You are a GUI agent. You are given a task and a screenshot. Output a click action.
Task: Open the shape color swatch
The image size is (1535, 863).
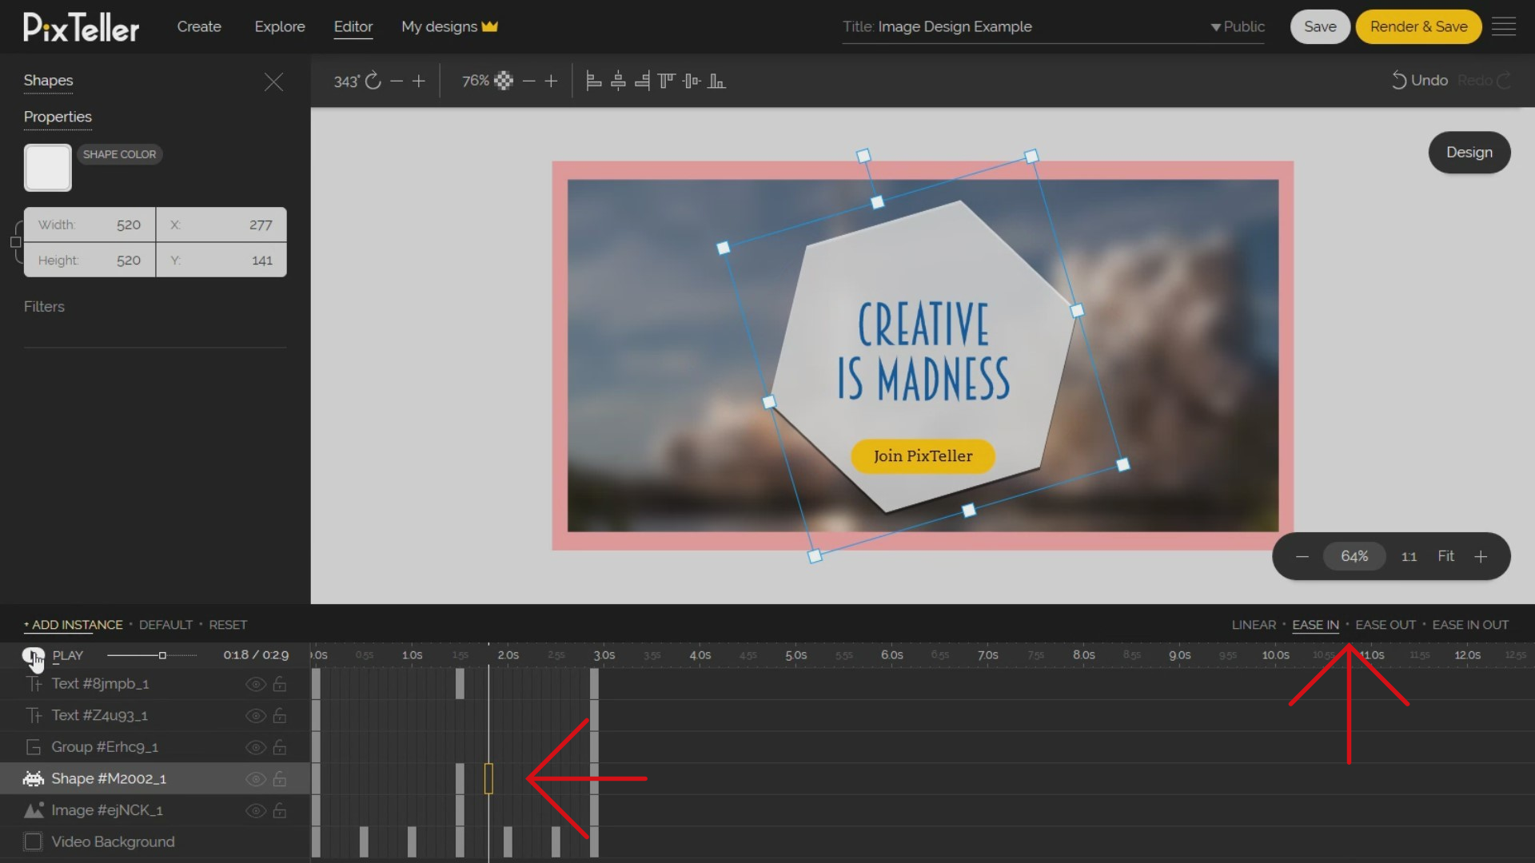point(48,168)
